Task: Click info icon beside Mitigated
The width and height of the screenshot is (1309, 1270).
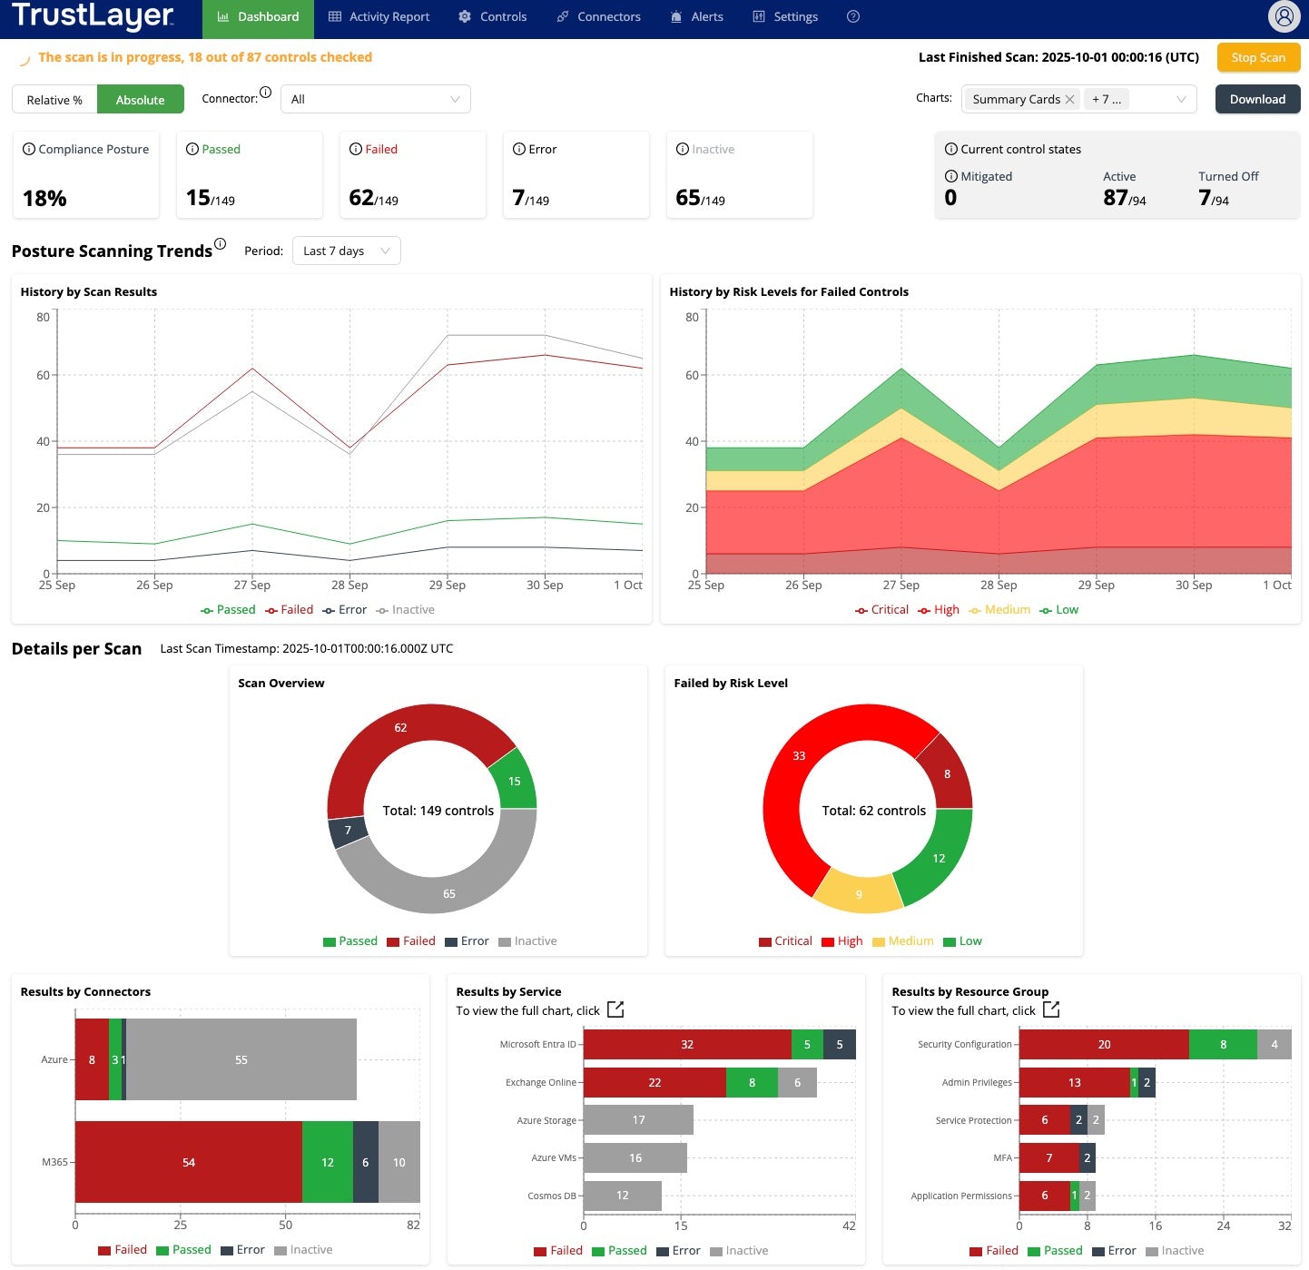Action: tap(951, 176)
